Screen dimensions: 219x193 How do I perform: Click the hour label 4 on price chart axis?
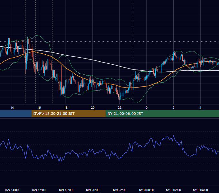(200, 108)
